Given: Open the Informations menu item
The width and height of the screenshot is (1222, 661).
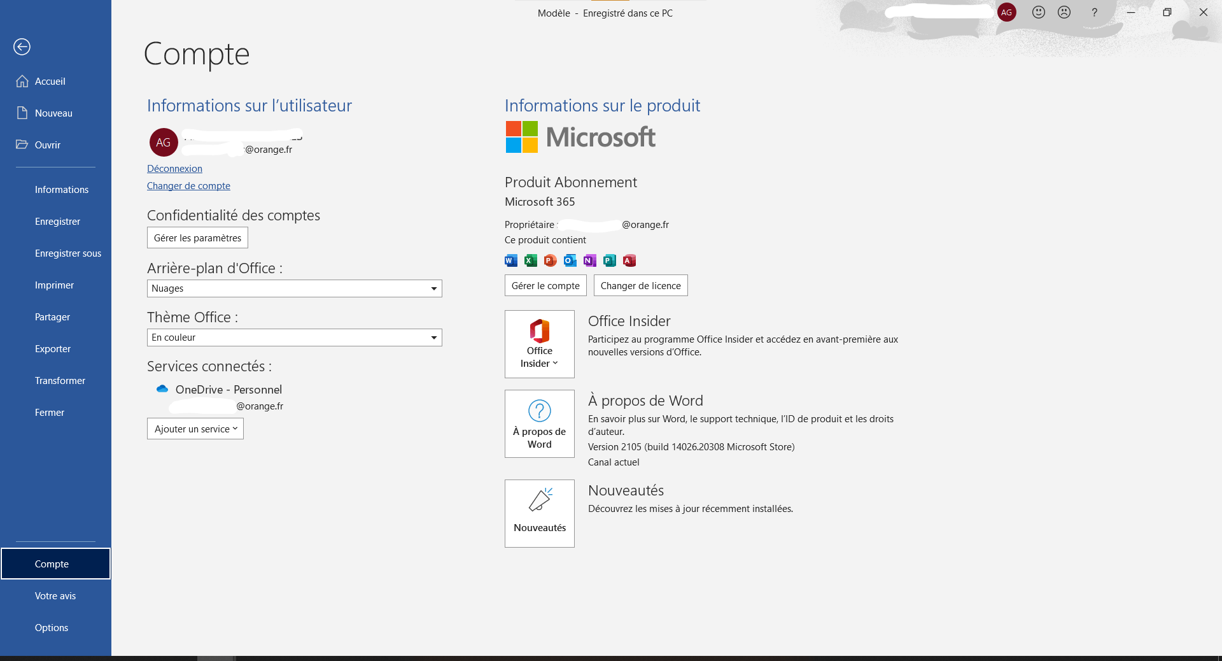Looking at the screenshot, I should tap(55, 190).
